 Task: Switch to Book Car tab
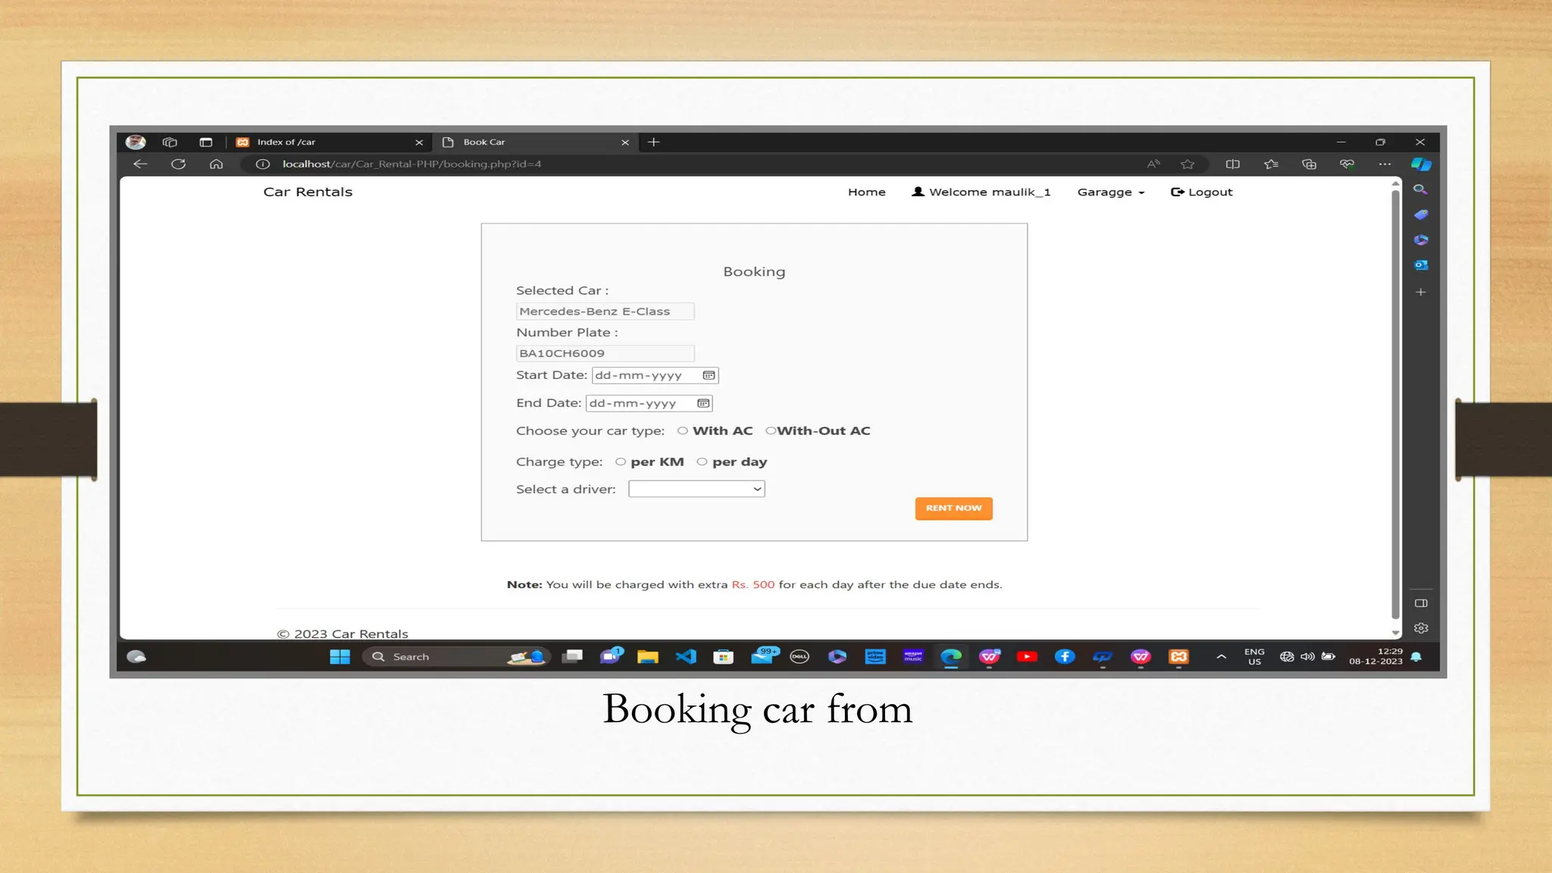click(536, 142)
